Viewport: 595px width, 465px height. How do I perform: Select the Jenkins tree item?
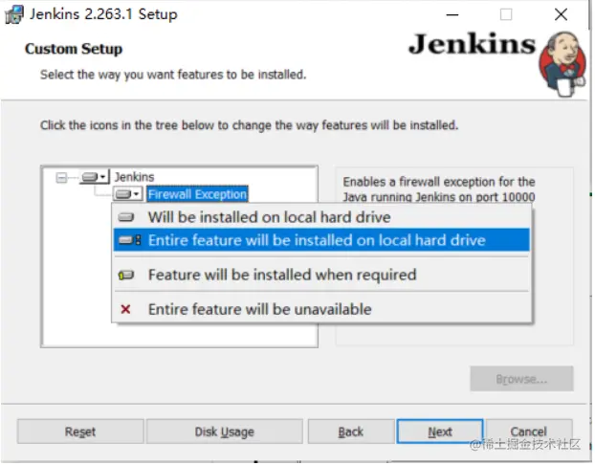coord(134,177)
